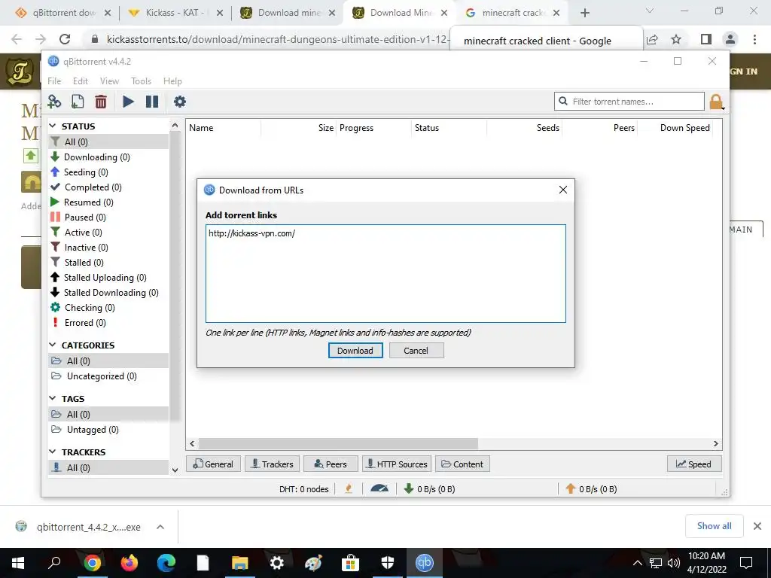The height and width of the screenshot is (578, 771).
Task: Open Options via the gear icon
Action: pos(179,102)
